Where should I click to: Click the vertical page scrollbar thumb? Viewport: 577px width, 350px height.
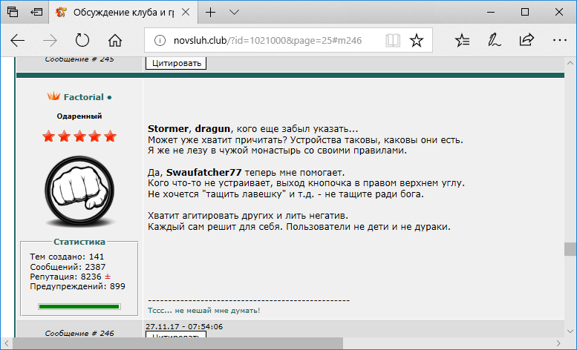tap(570, 248)
